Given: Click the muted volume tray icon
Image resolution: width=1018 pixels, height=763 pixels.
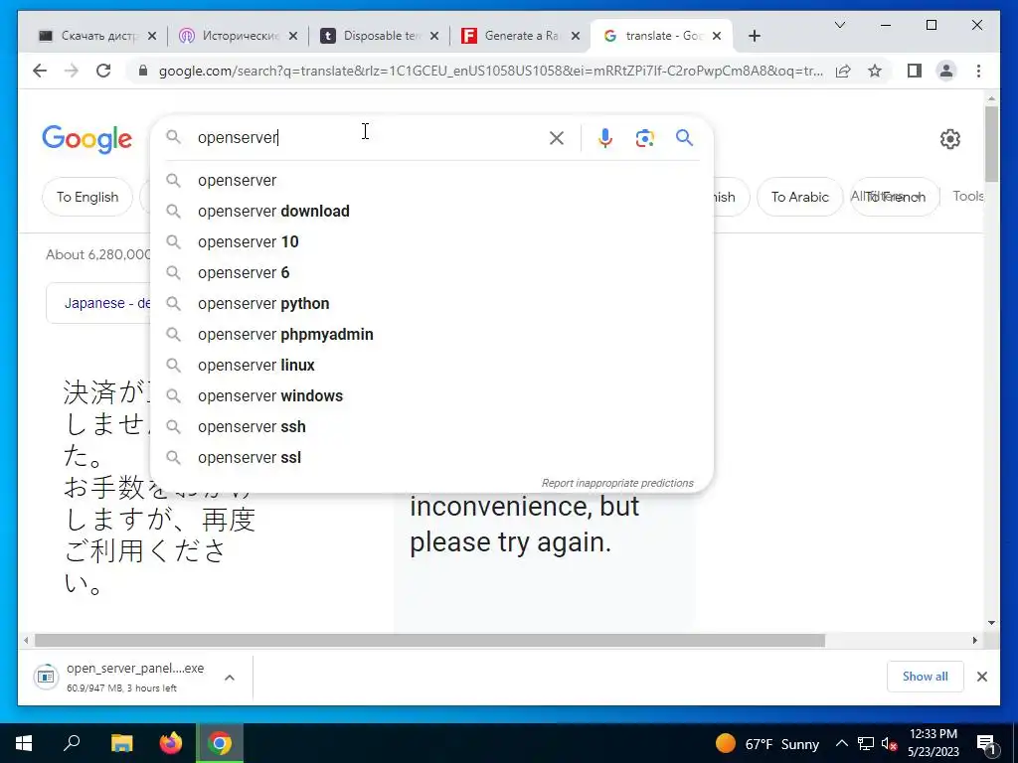Looking at the screenshot, I should tap(889, 743).
